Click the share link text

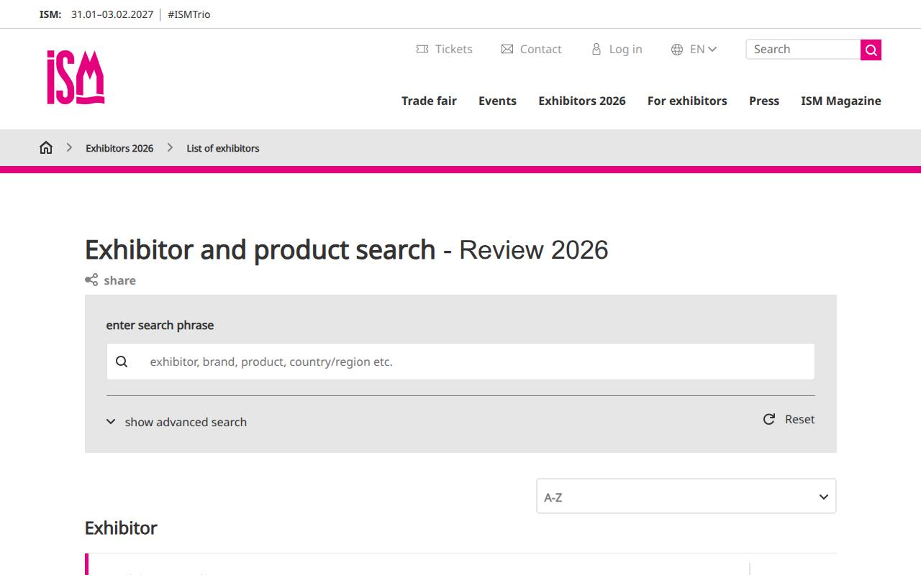[x=119, y=280]
